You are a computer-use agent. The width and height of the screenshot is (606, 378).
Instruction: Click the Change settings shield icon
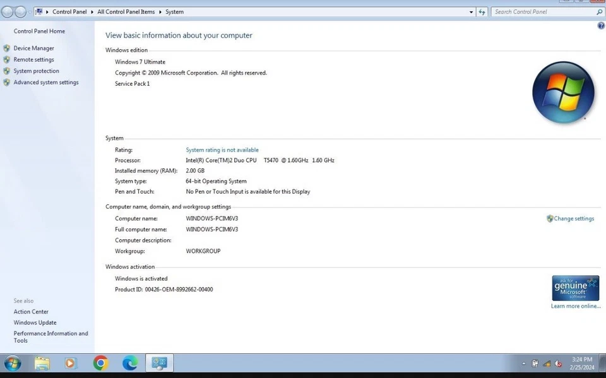pyautogui.click(x=550, y=218)
